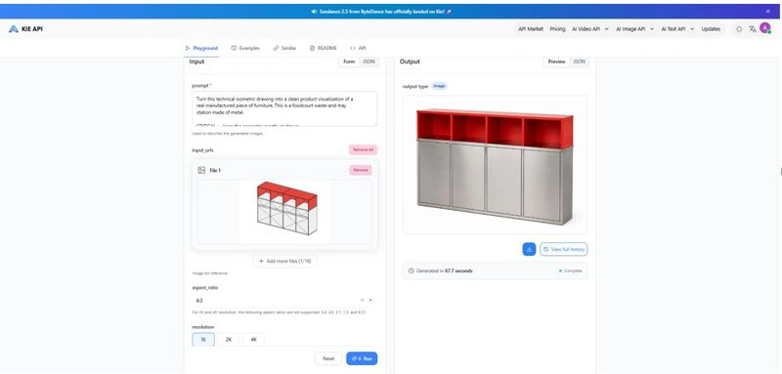This screenshot has width=782, height=374.
Task: Open the language translation icon
Action: (x=752, y=29)
